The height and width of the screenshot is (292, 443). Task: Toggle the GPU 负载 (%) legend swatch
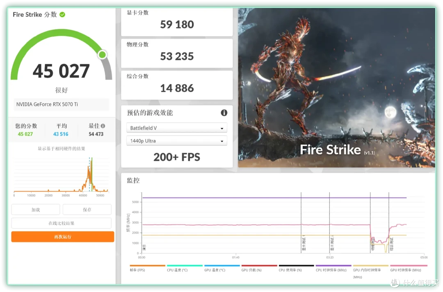(x=259, y=265)
